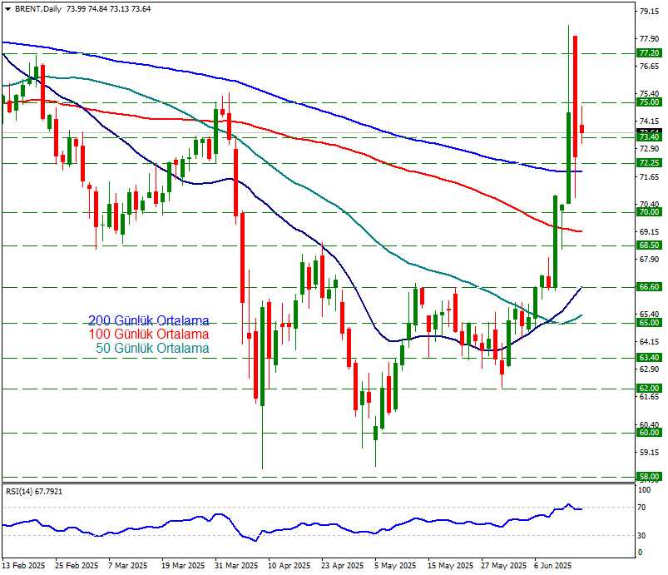
Task: Click the 73.40 green price level label
Action: click(x=649, y=136)
